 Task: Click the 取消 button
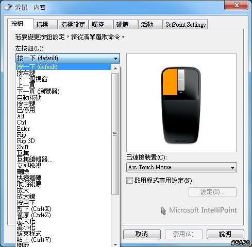point(142,234)
